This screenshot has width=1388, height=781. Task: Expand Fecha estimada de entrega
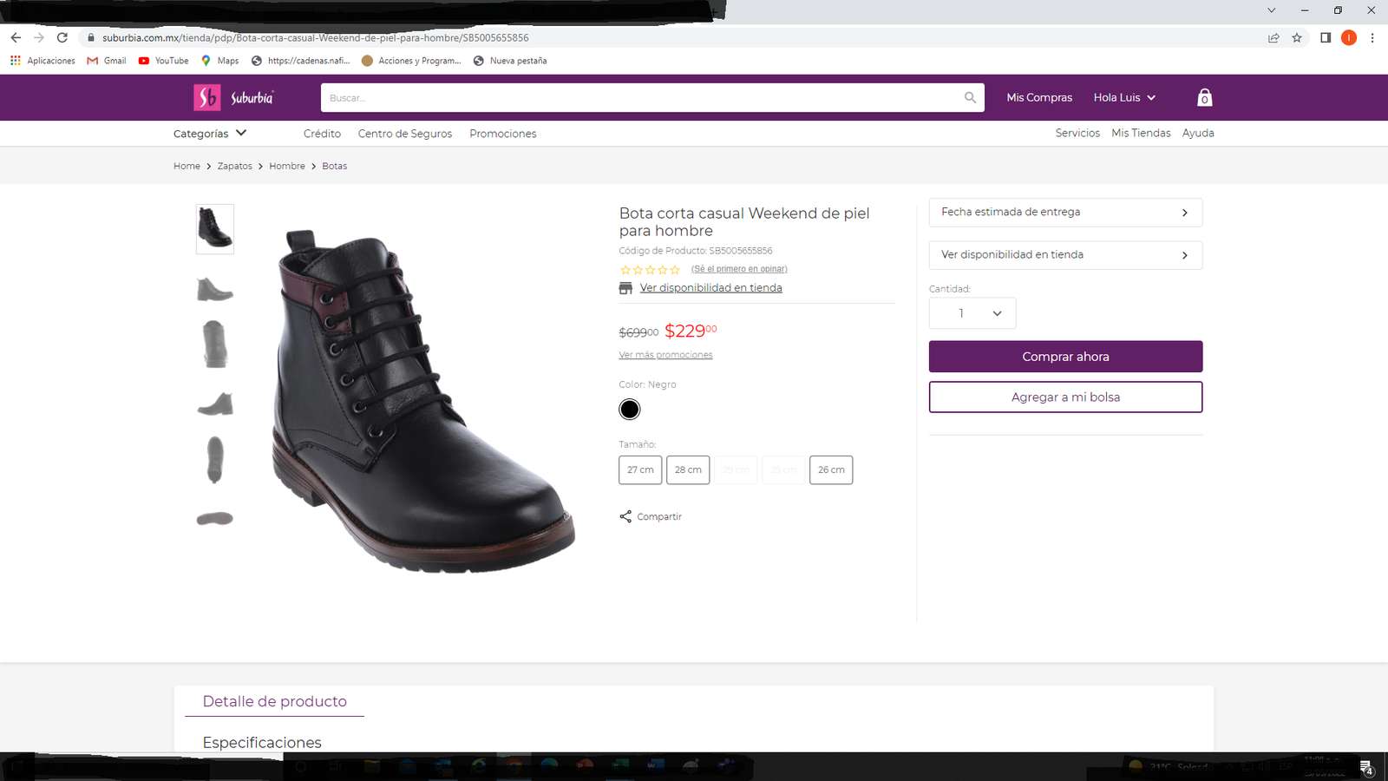[1065, 213]
